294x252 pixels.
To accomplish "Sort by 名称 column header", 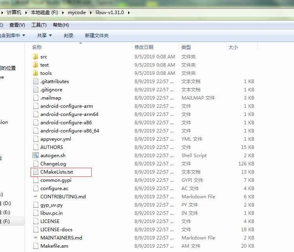I will coord(37,47).
